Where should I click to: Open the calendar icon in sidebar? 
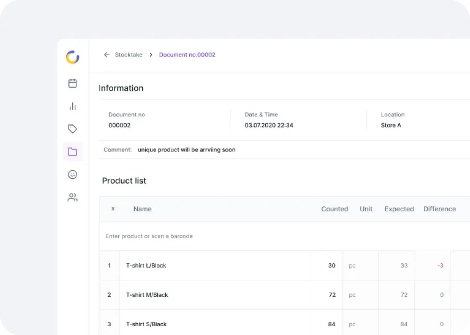[x=73, y=83]
